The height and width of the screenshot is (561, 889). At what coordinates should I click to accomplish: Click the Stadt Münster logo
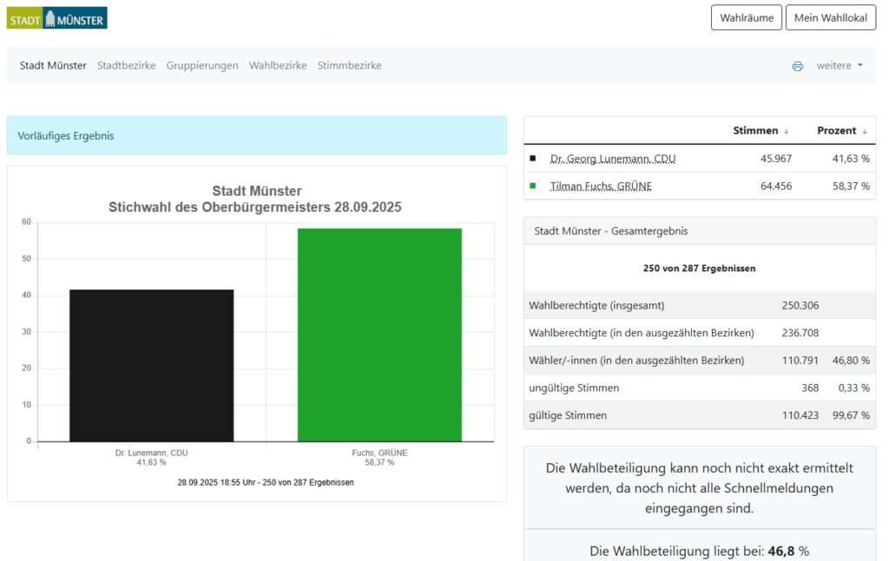[57, 18]
